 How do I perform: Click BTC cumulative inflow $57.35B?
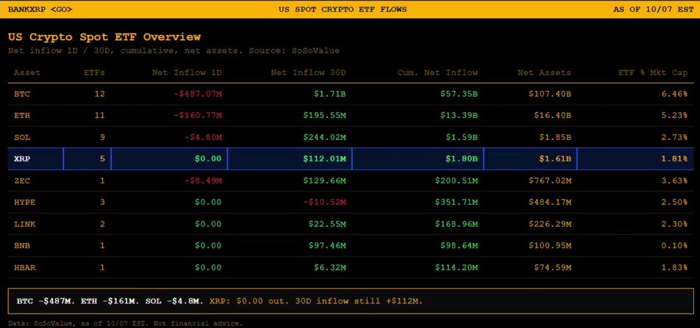(x=458, y=94)
